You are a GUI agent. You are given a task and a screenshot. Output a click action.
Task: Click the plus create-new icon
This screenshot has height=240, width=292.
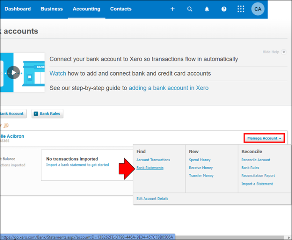(x=172, y=9)
